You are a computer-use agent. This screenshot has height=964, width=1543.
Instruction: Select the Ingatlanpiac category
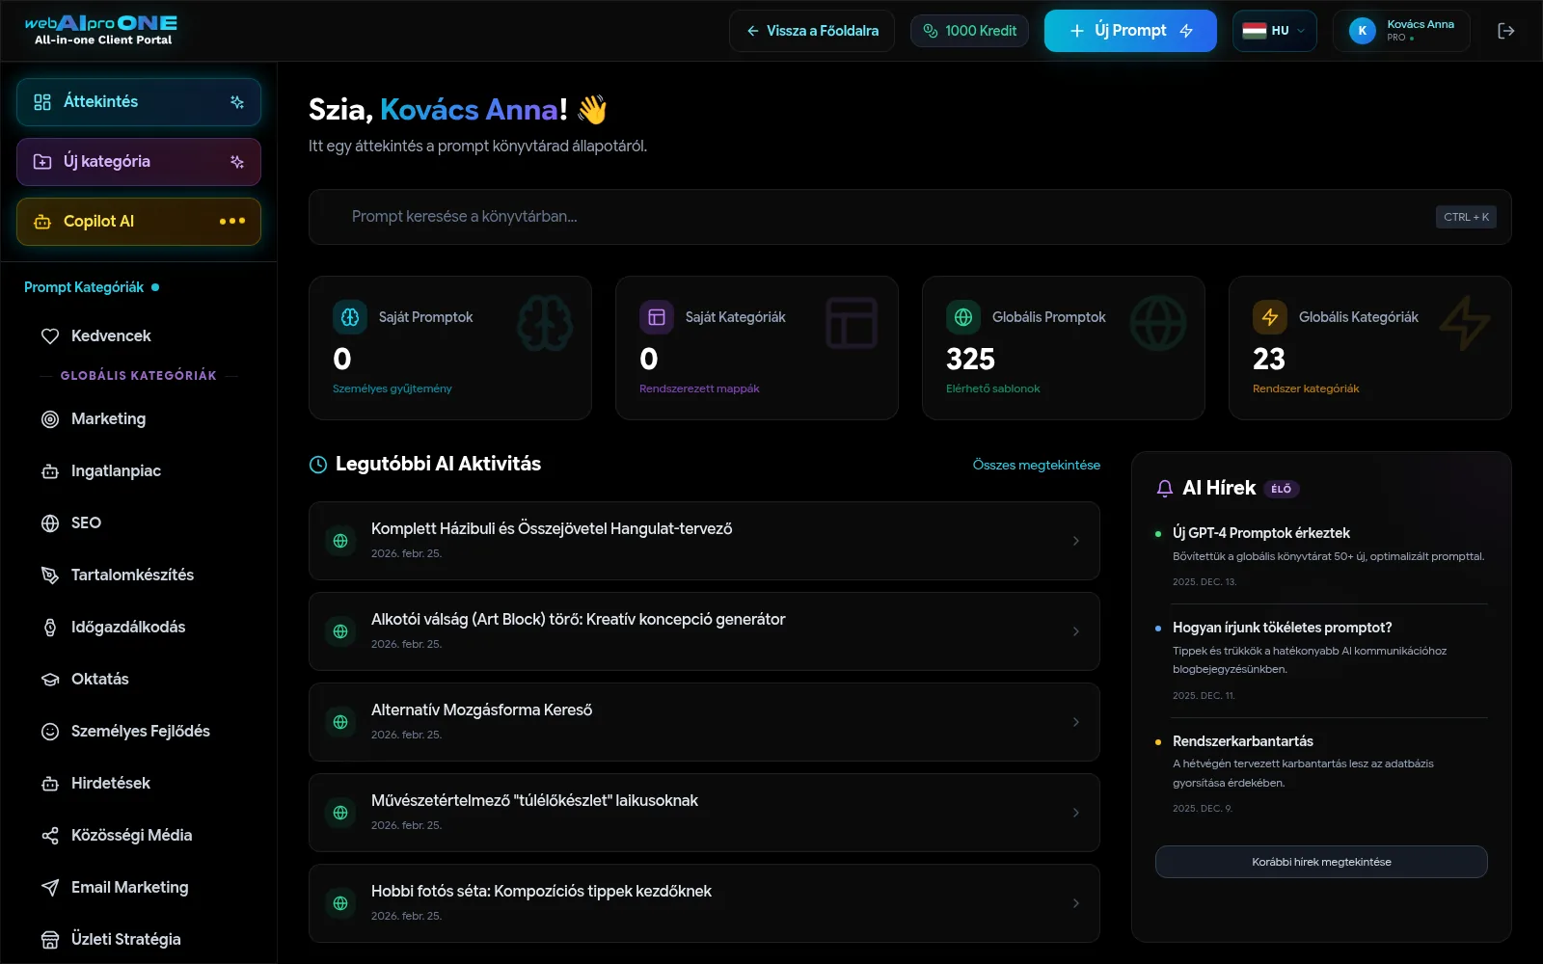pyautogui.click(x=139, y=471)
